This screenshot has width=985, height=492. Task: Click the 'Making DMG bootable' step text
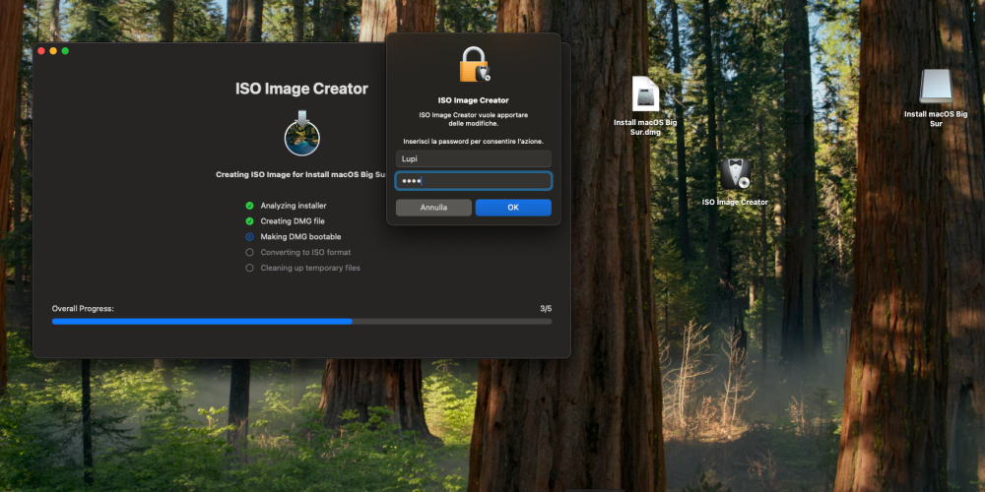point(300,237)
